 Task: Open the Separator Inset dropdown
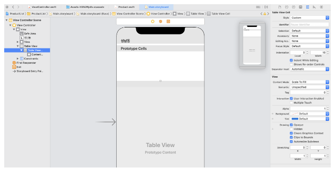pyautogui.click(x=309, y=69)
